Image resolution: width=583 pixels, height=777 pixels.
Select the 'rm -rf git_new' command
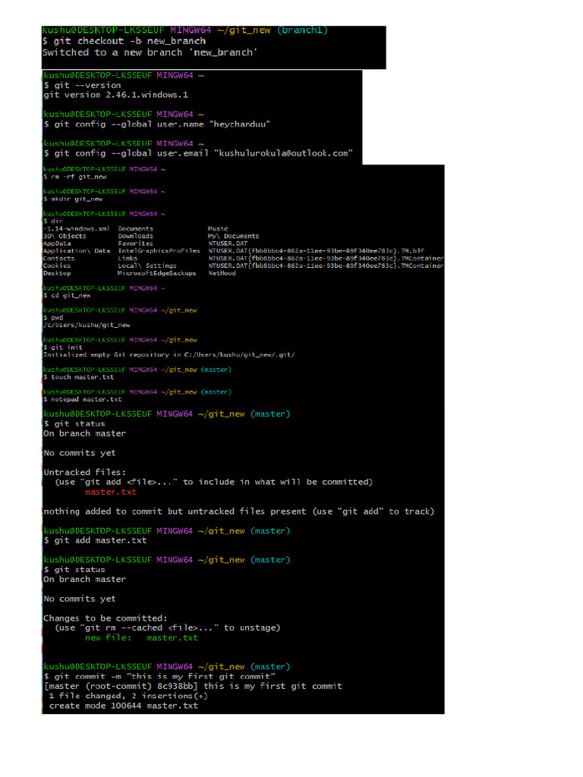click(75, 176)
